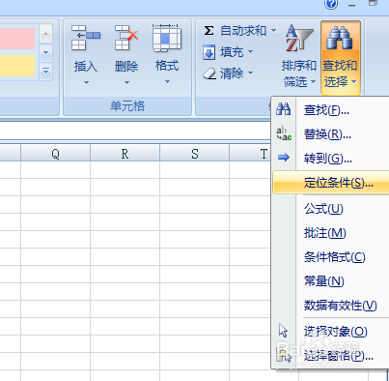Click the pane icon beside 选择窗格(P)
Screen dimensions: 389x381
click(284, 355)
